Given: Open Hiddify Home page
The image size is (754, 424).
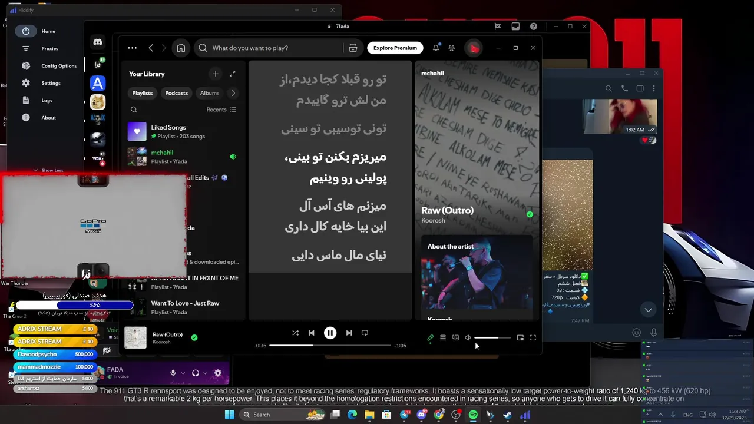Looking at the screenshot, I should coord(48,31).
